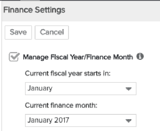The width and height of the screenshot is (160, 131).
Task: Save the finance settings
Action: pyautogui.click(x=18, y=32)
